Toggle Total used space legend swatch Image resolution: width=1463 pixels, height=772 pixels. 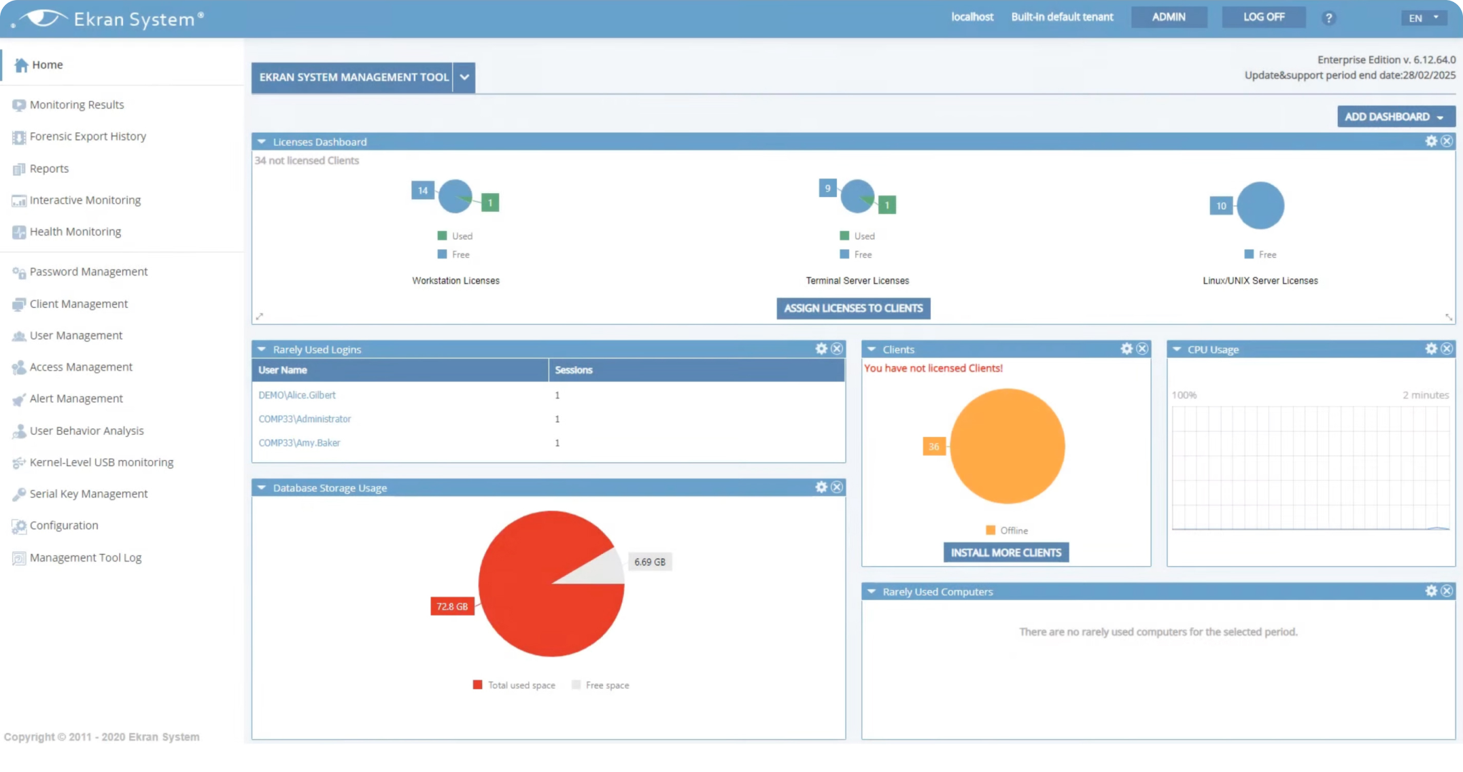[x=477, y=685]
